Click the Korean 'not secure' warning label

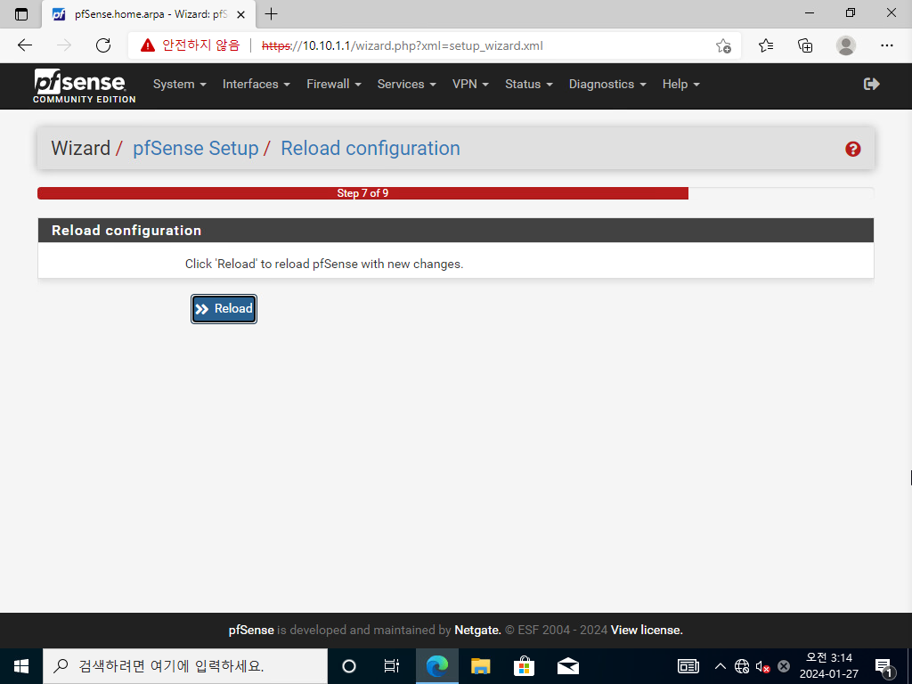200,45
